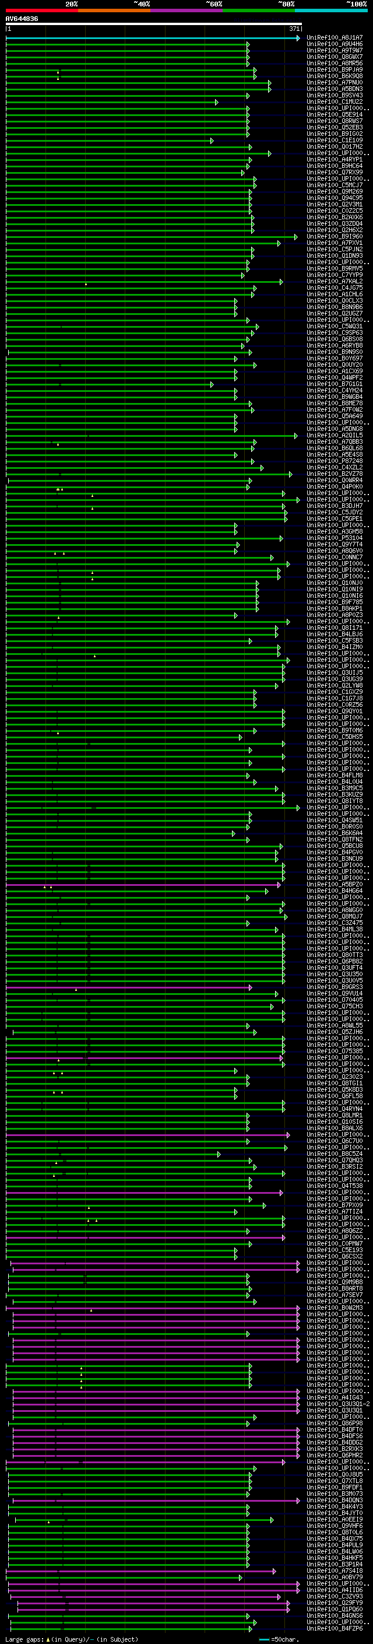This screenshot has height=1644, width=373.
Task: Open the UniRef100_A9U4H6 hit link
Action: click(335, 44)
